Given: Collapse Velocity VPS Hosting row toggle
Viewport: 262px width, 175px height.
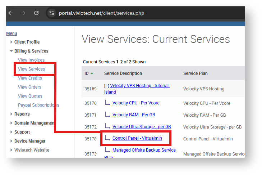Looking at the screenshot, I should (x=107, y=86).
